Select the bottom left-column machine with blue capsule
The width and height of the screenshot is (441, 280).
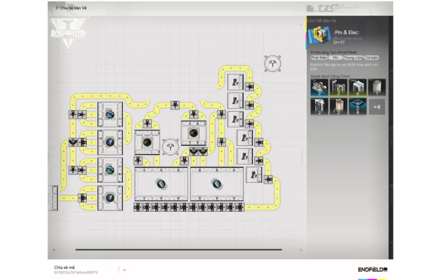[x=110, y=198]
